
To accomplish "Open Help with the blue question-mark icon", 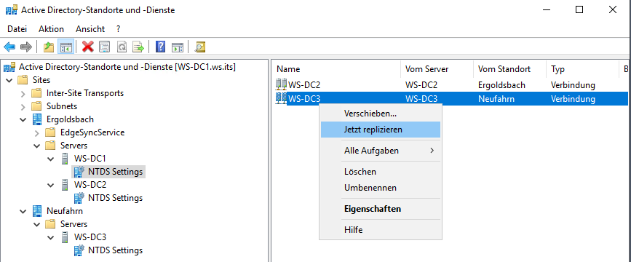I will click(160, 47).
